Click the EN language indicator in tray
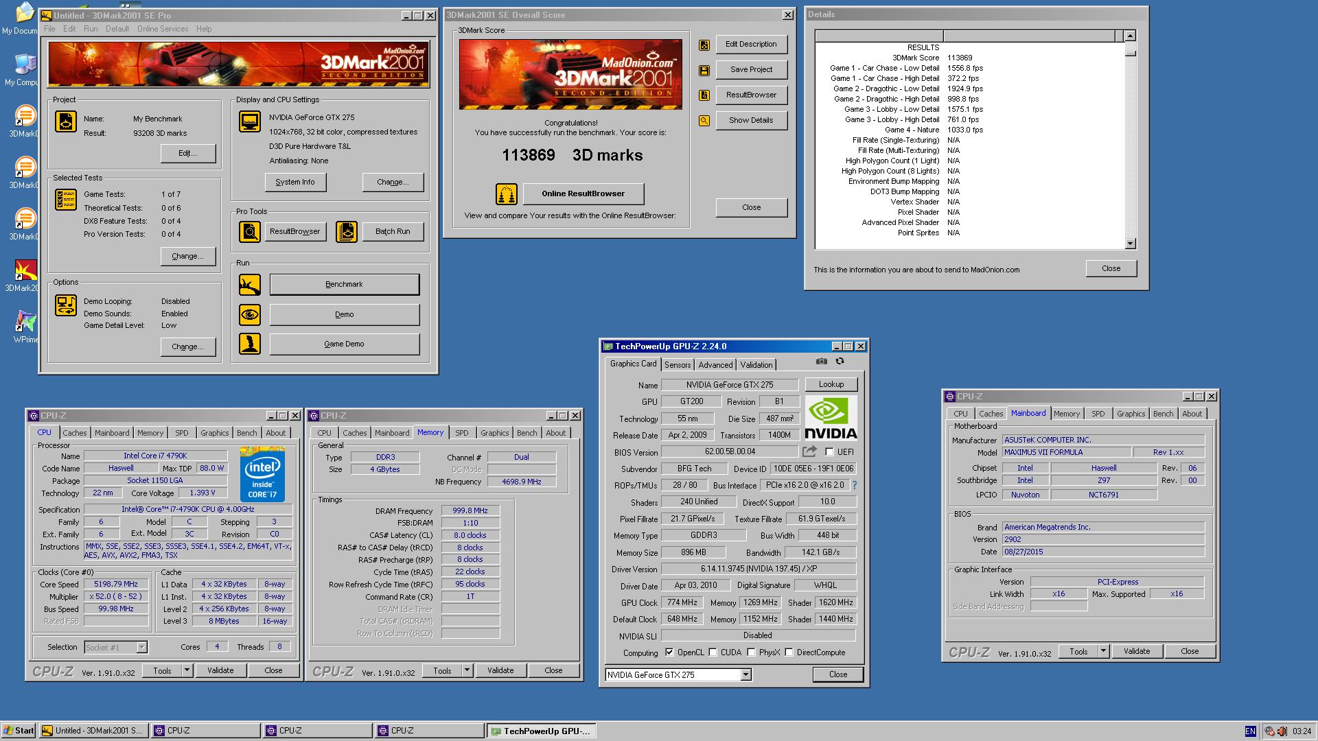This screenshot has width=1318, height=741. 1250,731
